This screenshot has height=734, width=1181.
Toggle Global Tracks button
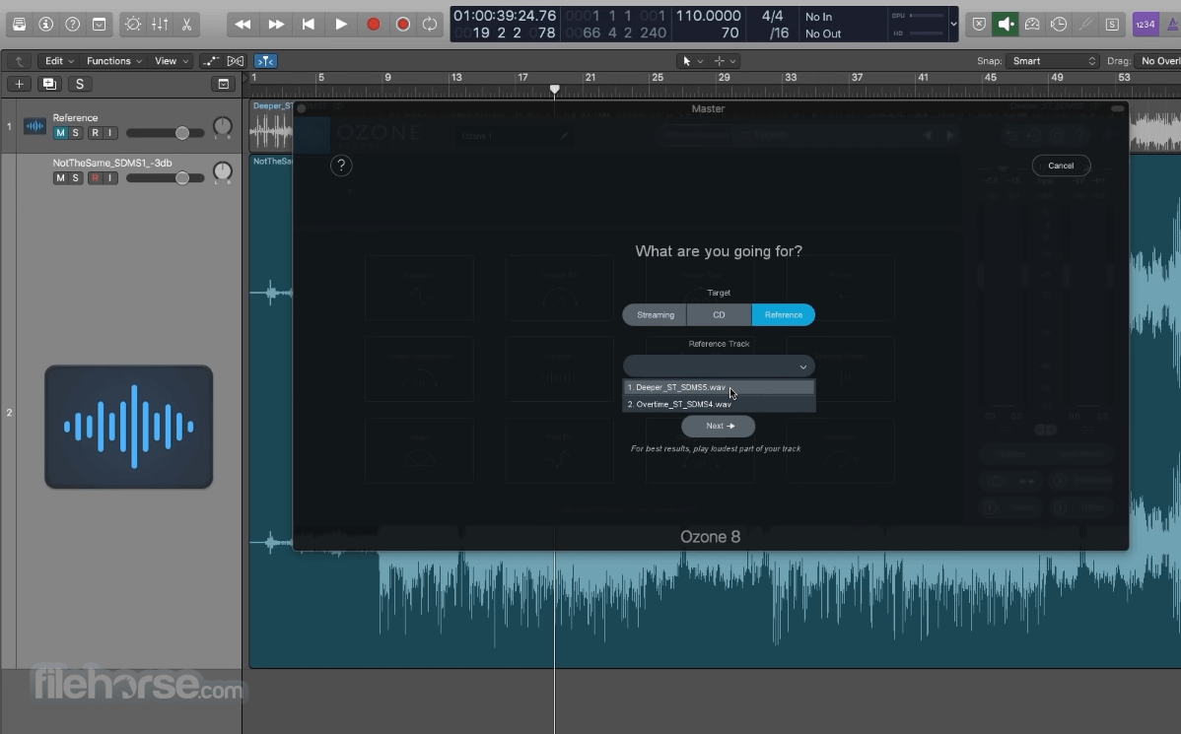pos(224,84)
